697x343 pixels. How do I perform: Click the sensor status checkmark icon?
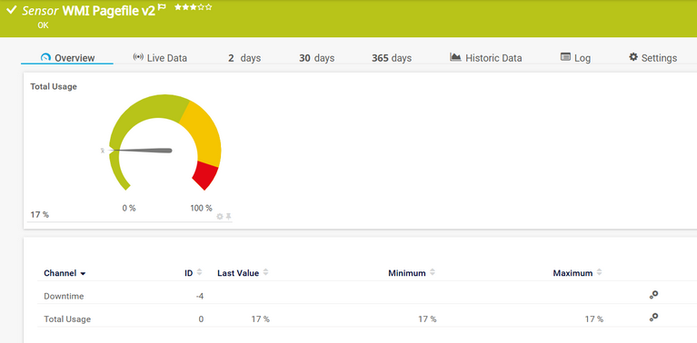click(12, 10)
